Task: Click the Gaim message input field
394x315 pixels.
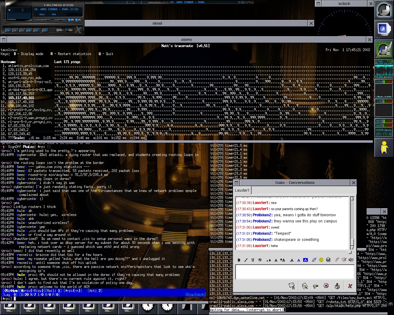Action: pyautogui.click(x=295, y=272)
